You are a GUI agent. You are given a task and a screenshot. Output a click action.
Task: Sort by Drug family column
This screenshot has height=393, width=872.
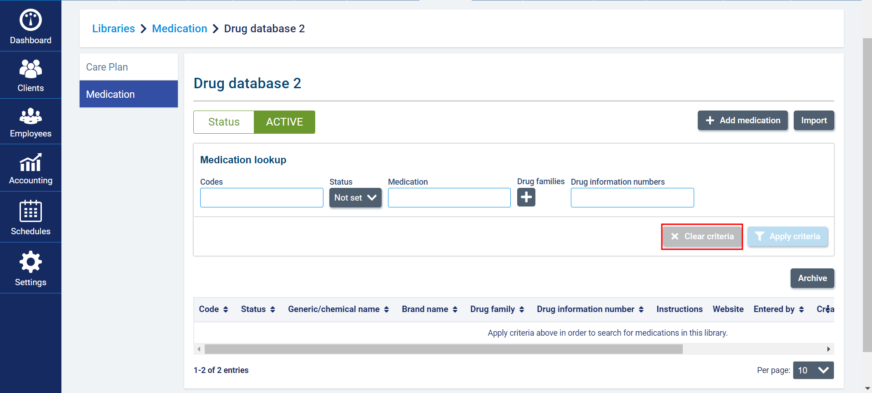[x=522, y=309]
